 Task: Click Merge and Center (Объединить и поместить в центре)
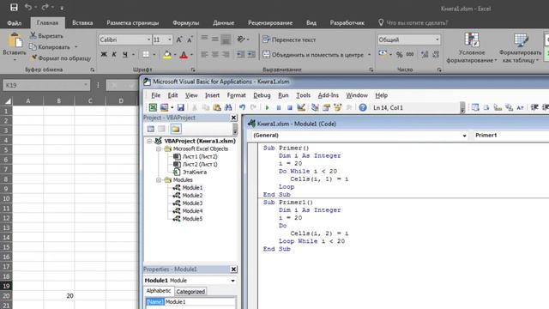click(313, 55)
